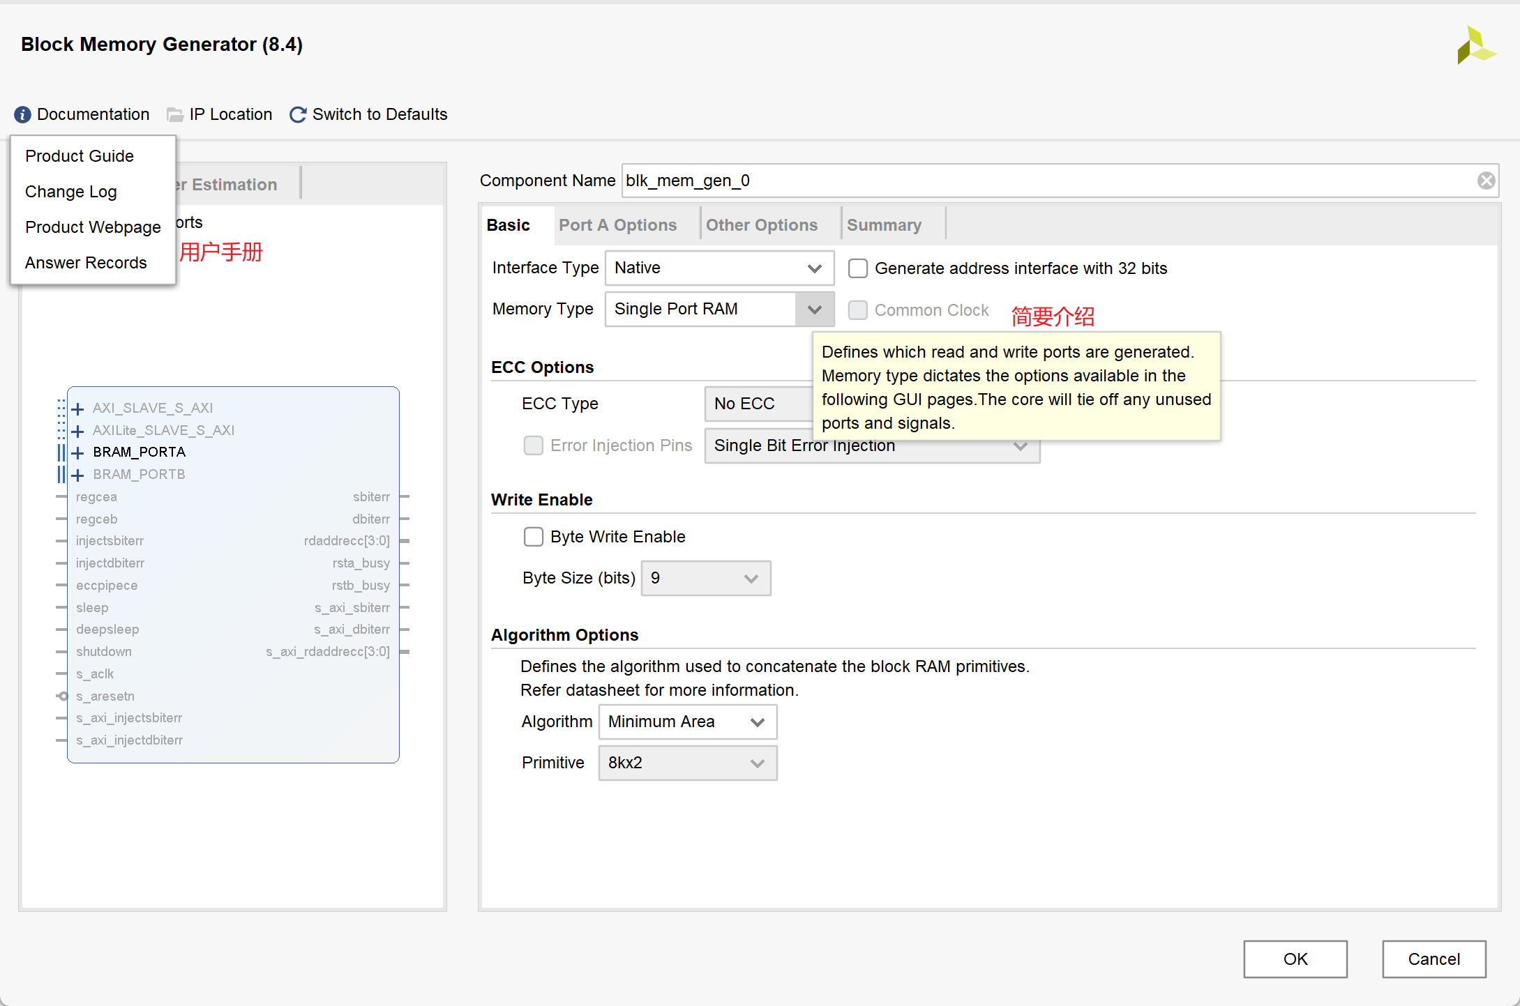Click the IP Location folder icon
The width and height of the screenshot is (1520, 1006).
coord(175,114)
